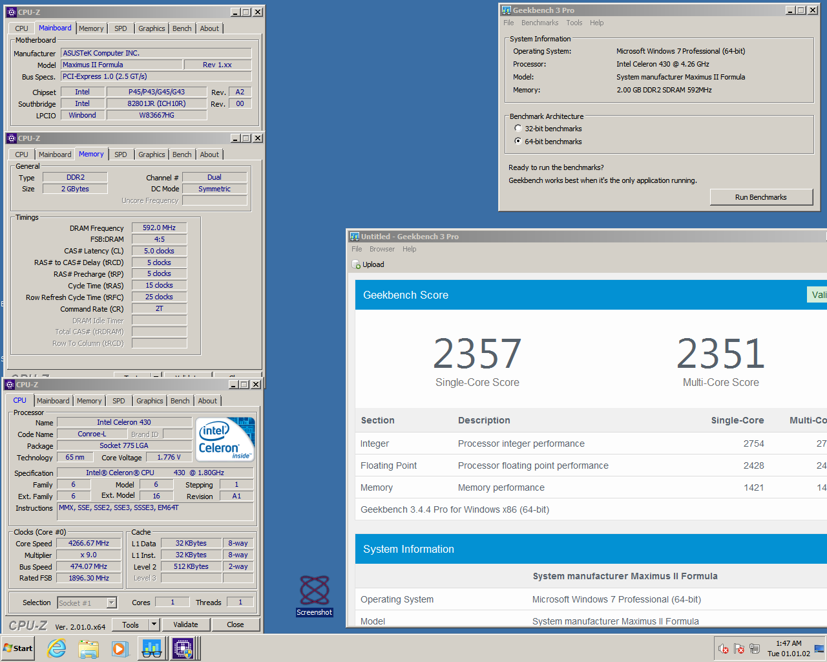The width and height of the screenshot is (827, 662).
Task: Open Memory tab in the CPU-Z CPU window
Action: 89,401
